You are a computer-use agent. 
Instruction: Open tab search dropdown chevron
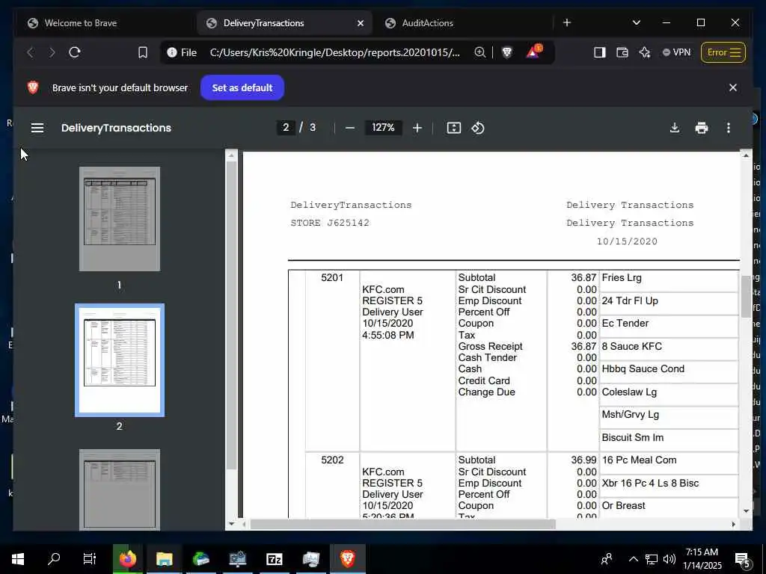click(636, 22)
